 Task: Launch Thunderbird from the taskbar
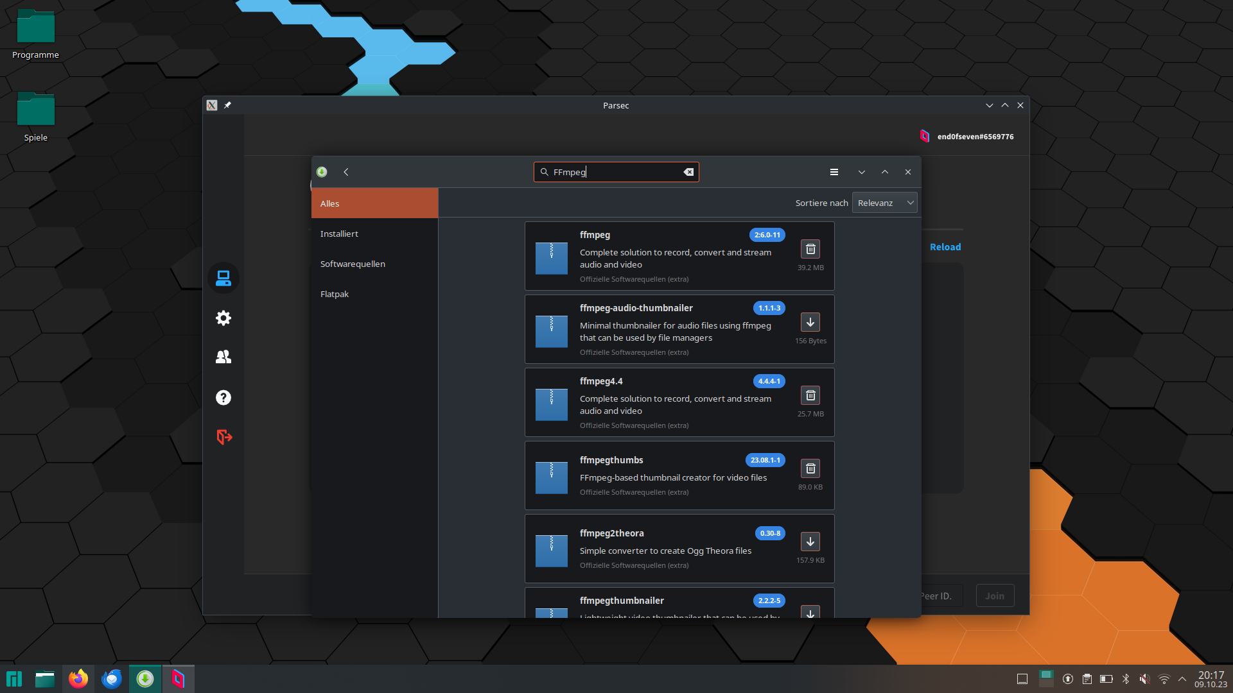[112, 679]
